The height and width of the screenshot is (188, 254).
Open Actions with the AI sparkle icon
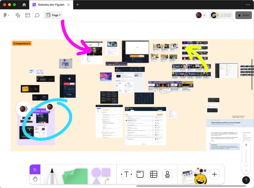click(x=18, y=15)
